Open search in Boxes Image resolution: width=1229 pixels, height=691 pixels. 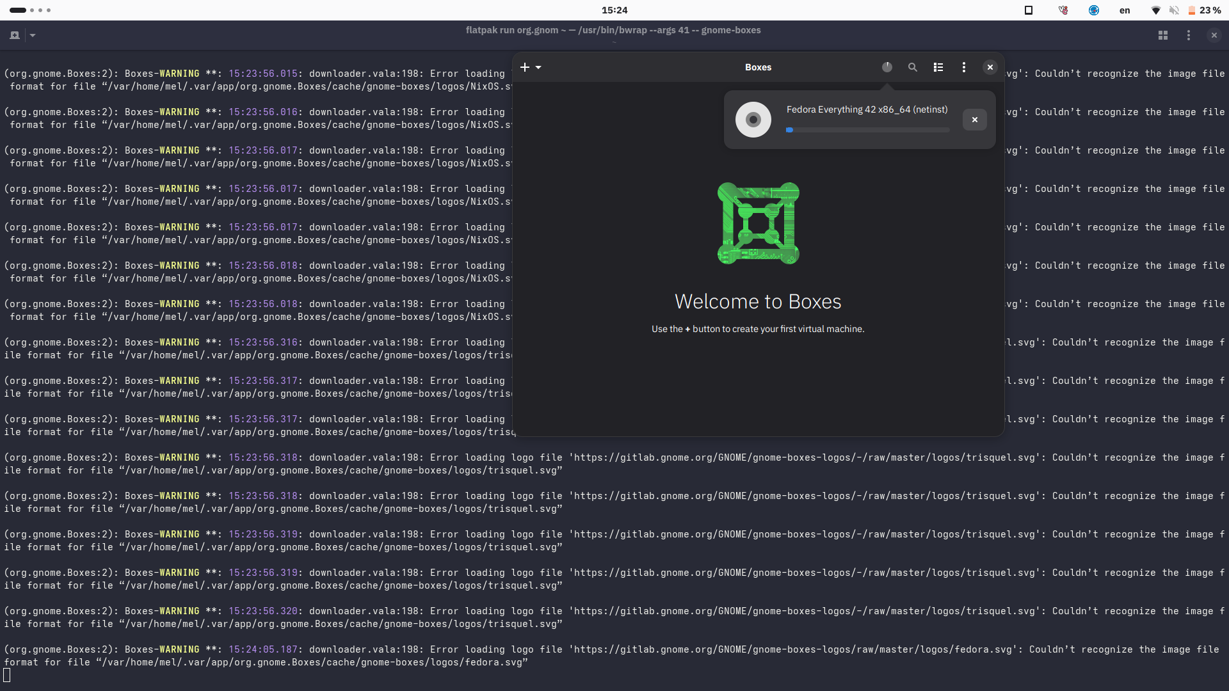pos(913,67)
